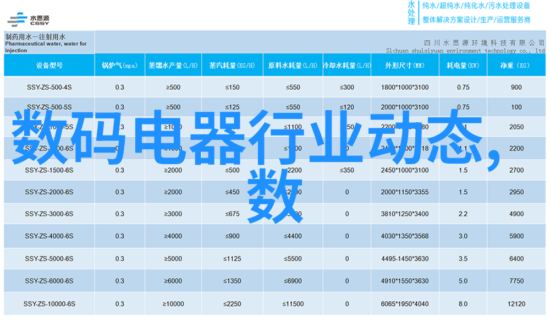Click the 水处理 vertical badge at top right
This screenshot has height=320, width=550.
(411, 12)
